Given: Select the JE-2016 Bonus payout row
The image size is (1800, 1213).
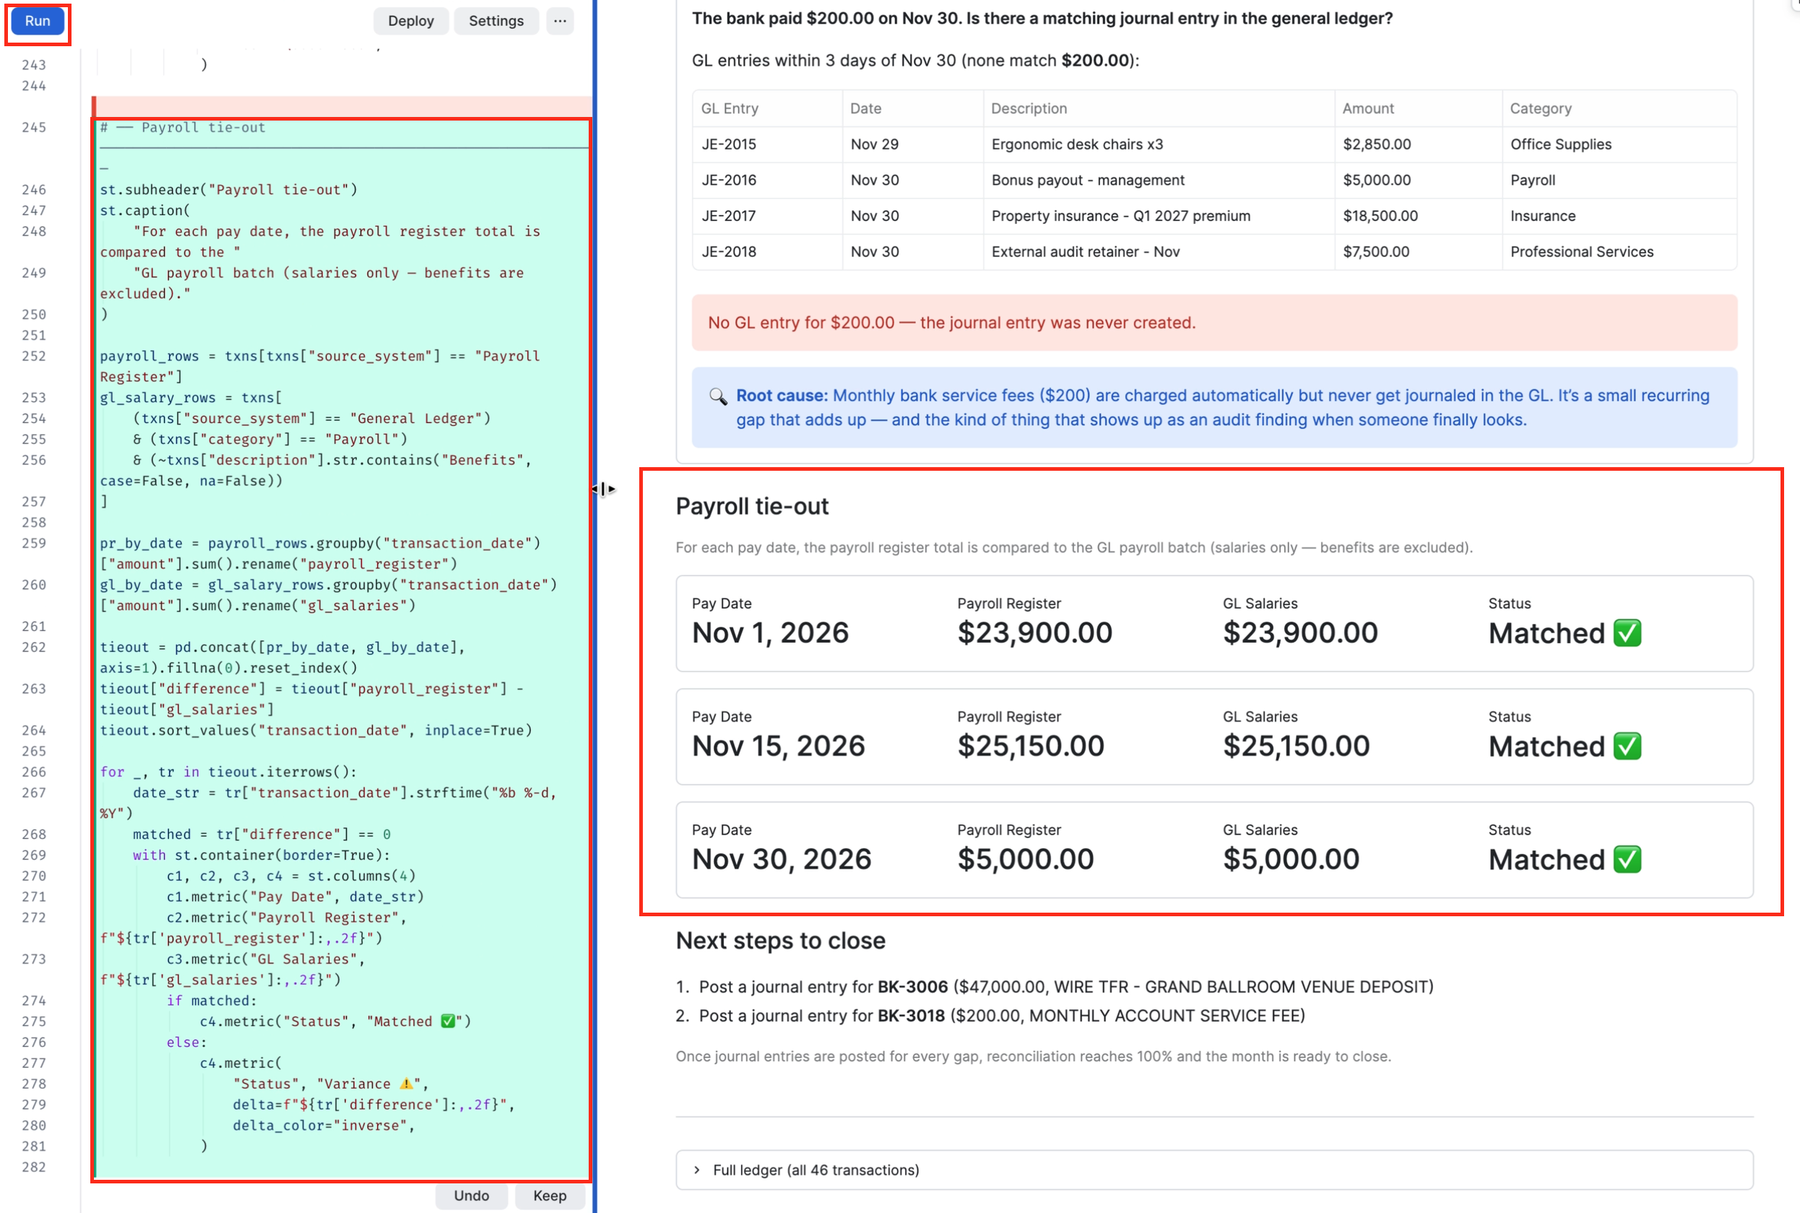Looking at the screenshot, I should 1213,181.
